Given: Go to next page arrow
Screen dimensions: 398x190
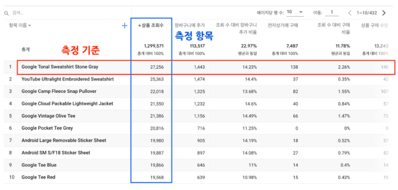Looking at the screenshot, I should [x=384, y=13].
